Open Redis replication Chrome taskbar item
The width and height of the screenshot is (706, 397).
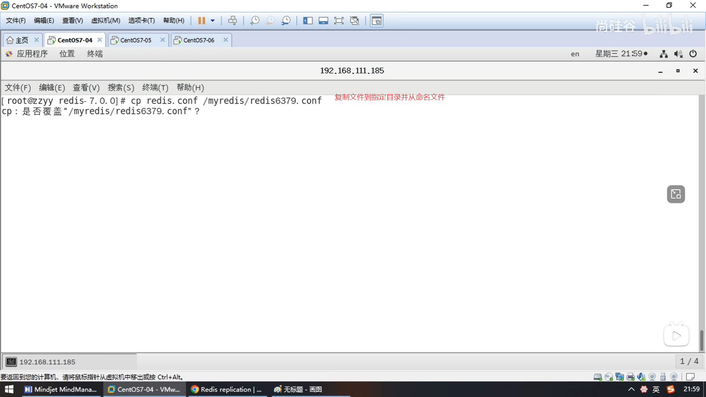coord(227,389)
